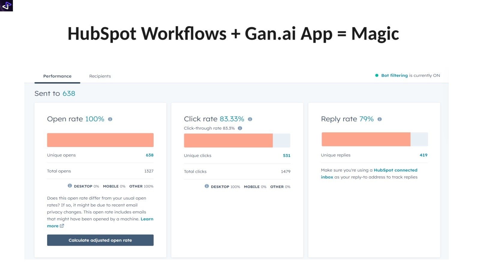This screenshot has height=270, width=480.
Task: Click the info icon before DESKTOP in Click rate card
Action: (207, 187)
